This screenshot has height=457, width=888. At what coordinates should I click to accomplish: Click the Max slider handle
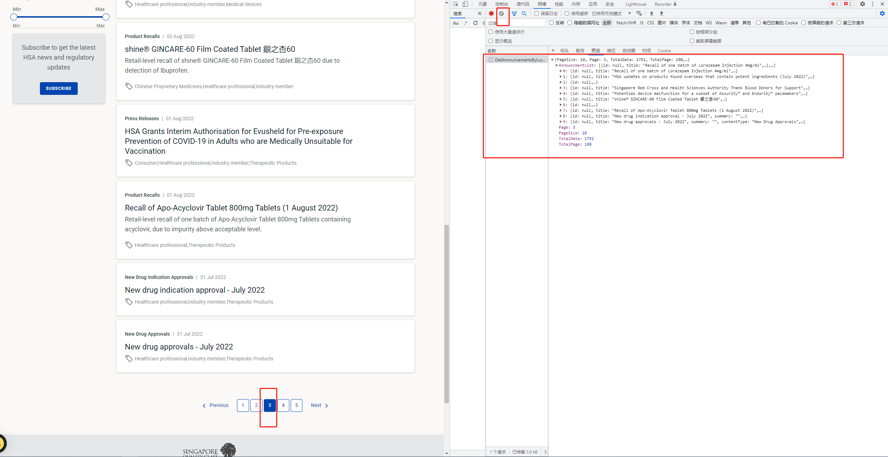pos(106,17)
